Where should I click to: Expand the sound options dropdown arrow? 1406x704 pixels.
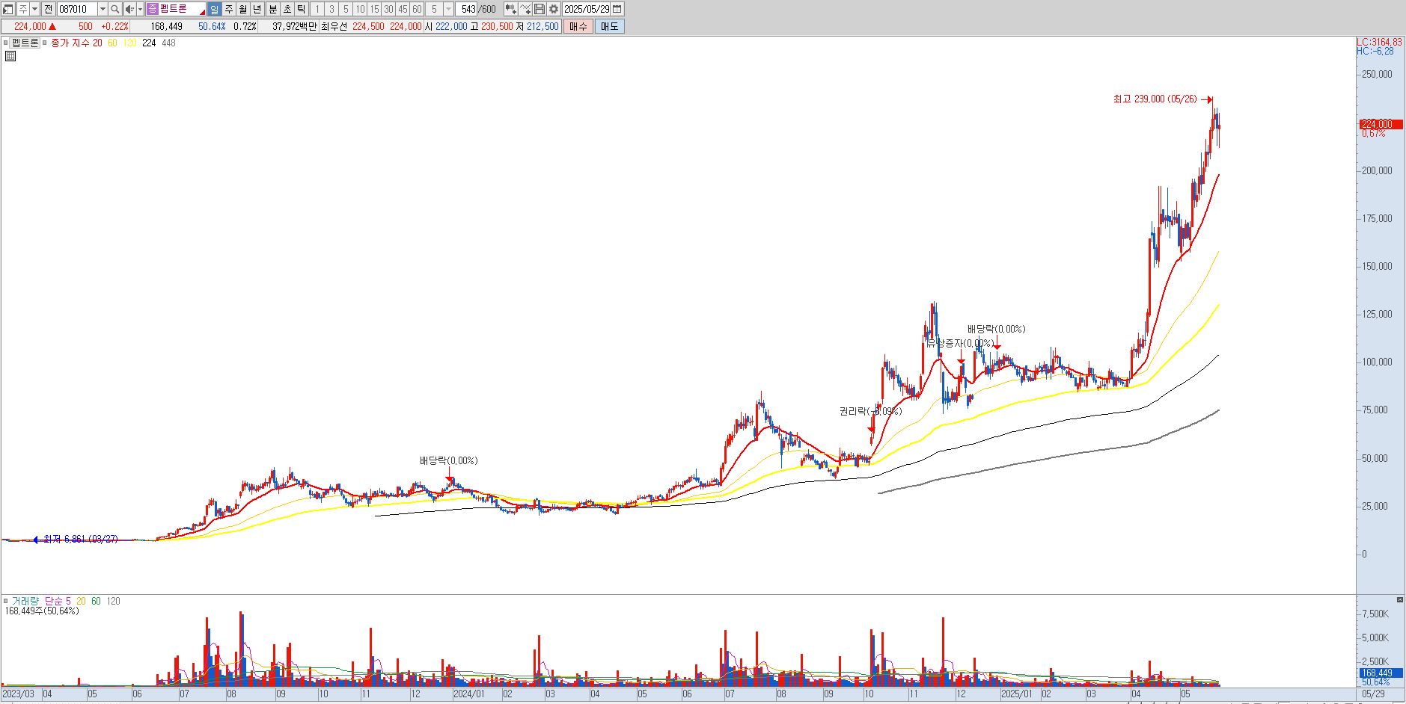coord(140,9)
